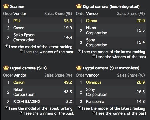Click Panasonic vendor entry

click(95, 102)
